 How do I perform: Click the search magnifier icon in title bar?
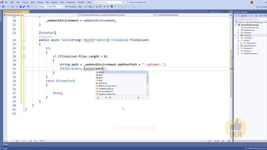(123, 2)
